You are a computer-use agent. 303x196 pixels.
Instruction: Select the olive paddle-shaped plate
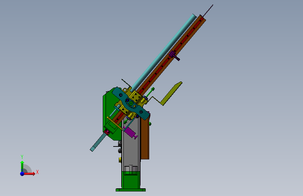tap(171, 93)
